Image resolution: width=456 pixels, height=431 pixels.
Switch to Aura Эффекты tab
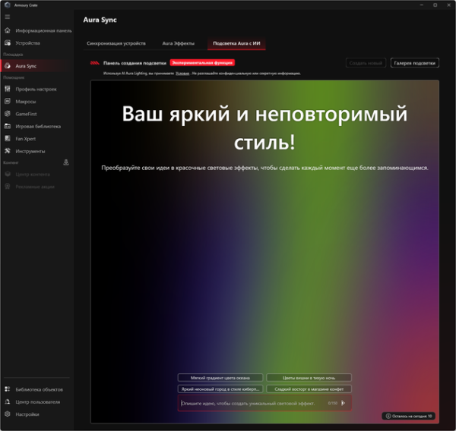(x=179, y=43)
